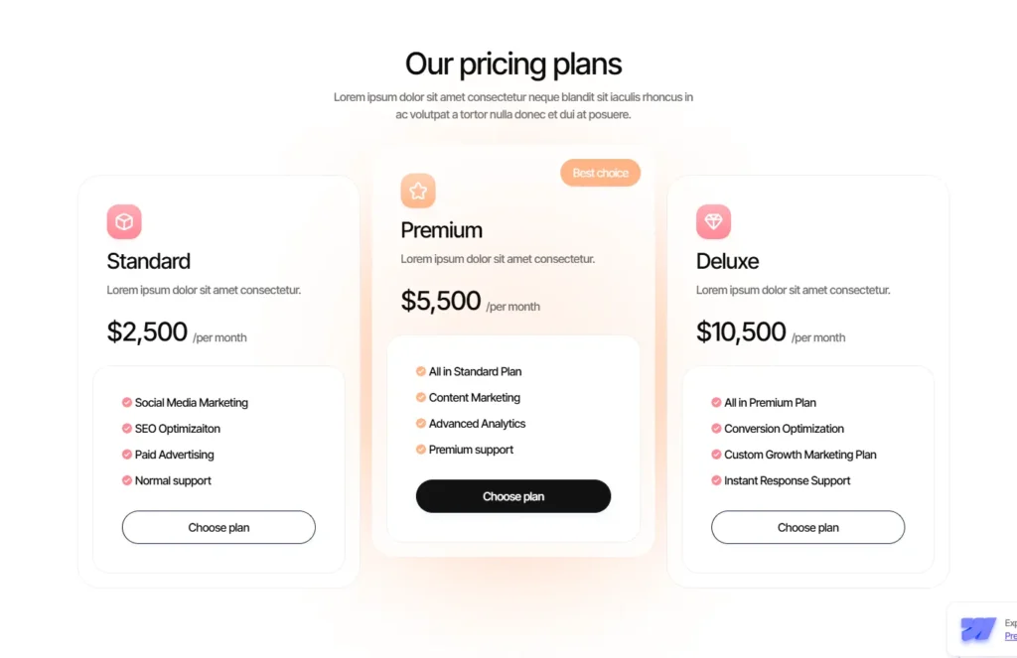Click the checkmark beside Premium support

(x=421, y=450)
